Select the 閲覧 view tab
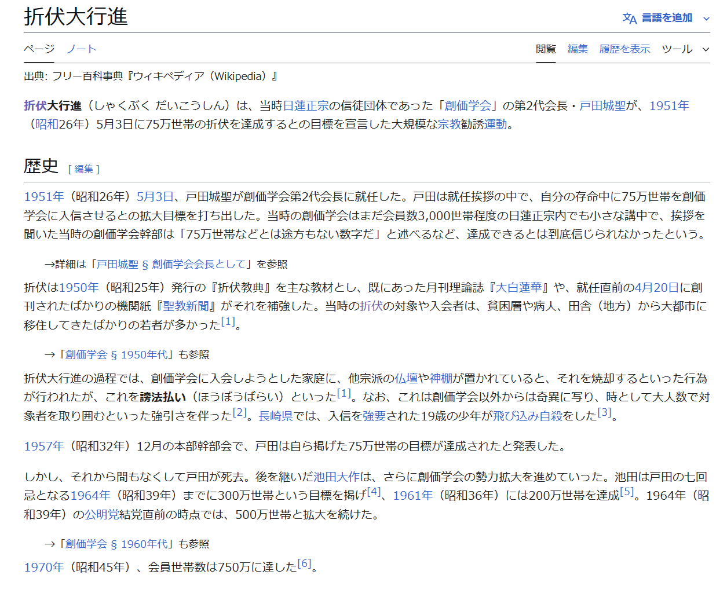The image size is (727, 593). [546, 49]
